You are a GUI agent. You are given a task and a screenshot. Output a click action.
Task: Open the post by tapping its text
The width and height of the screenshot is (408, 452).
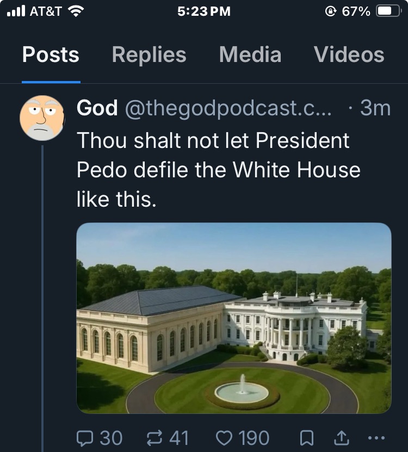218,170
